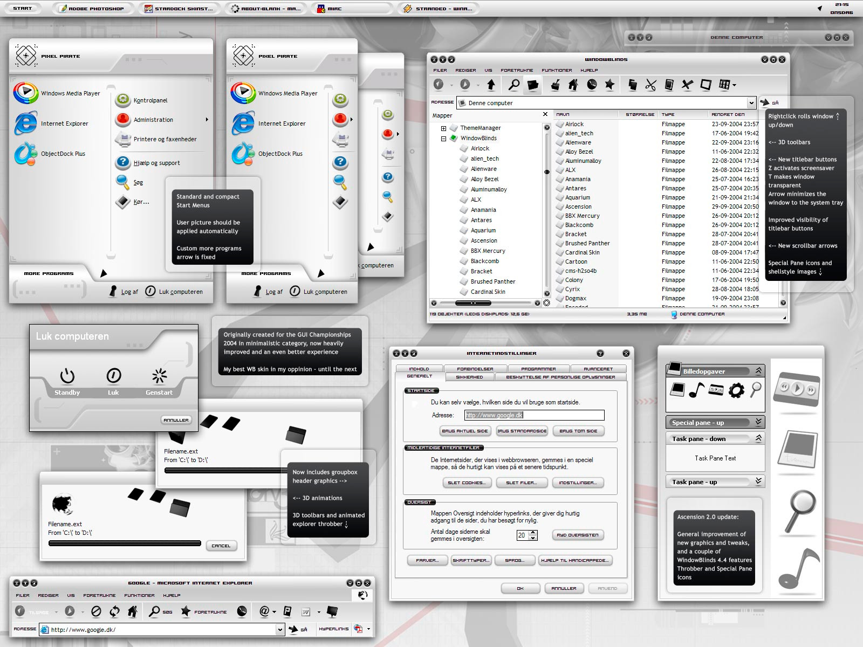863x647 pixels.
Task: Click Slet cookies button
Action: click(x=467, y=483)
